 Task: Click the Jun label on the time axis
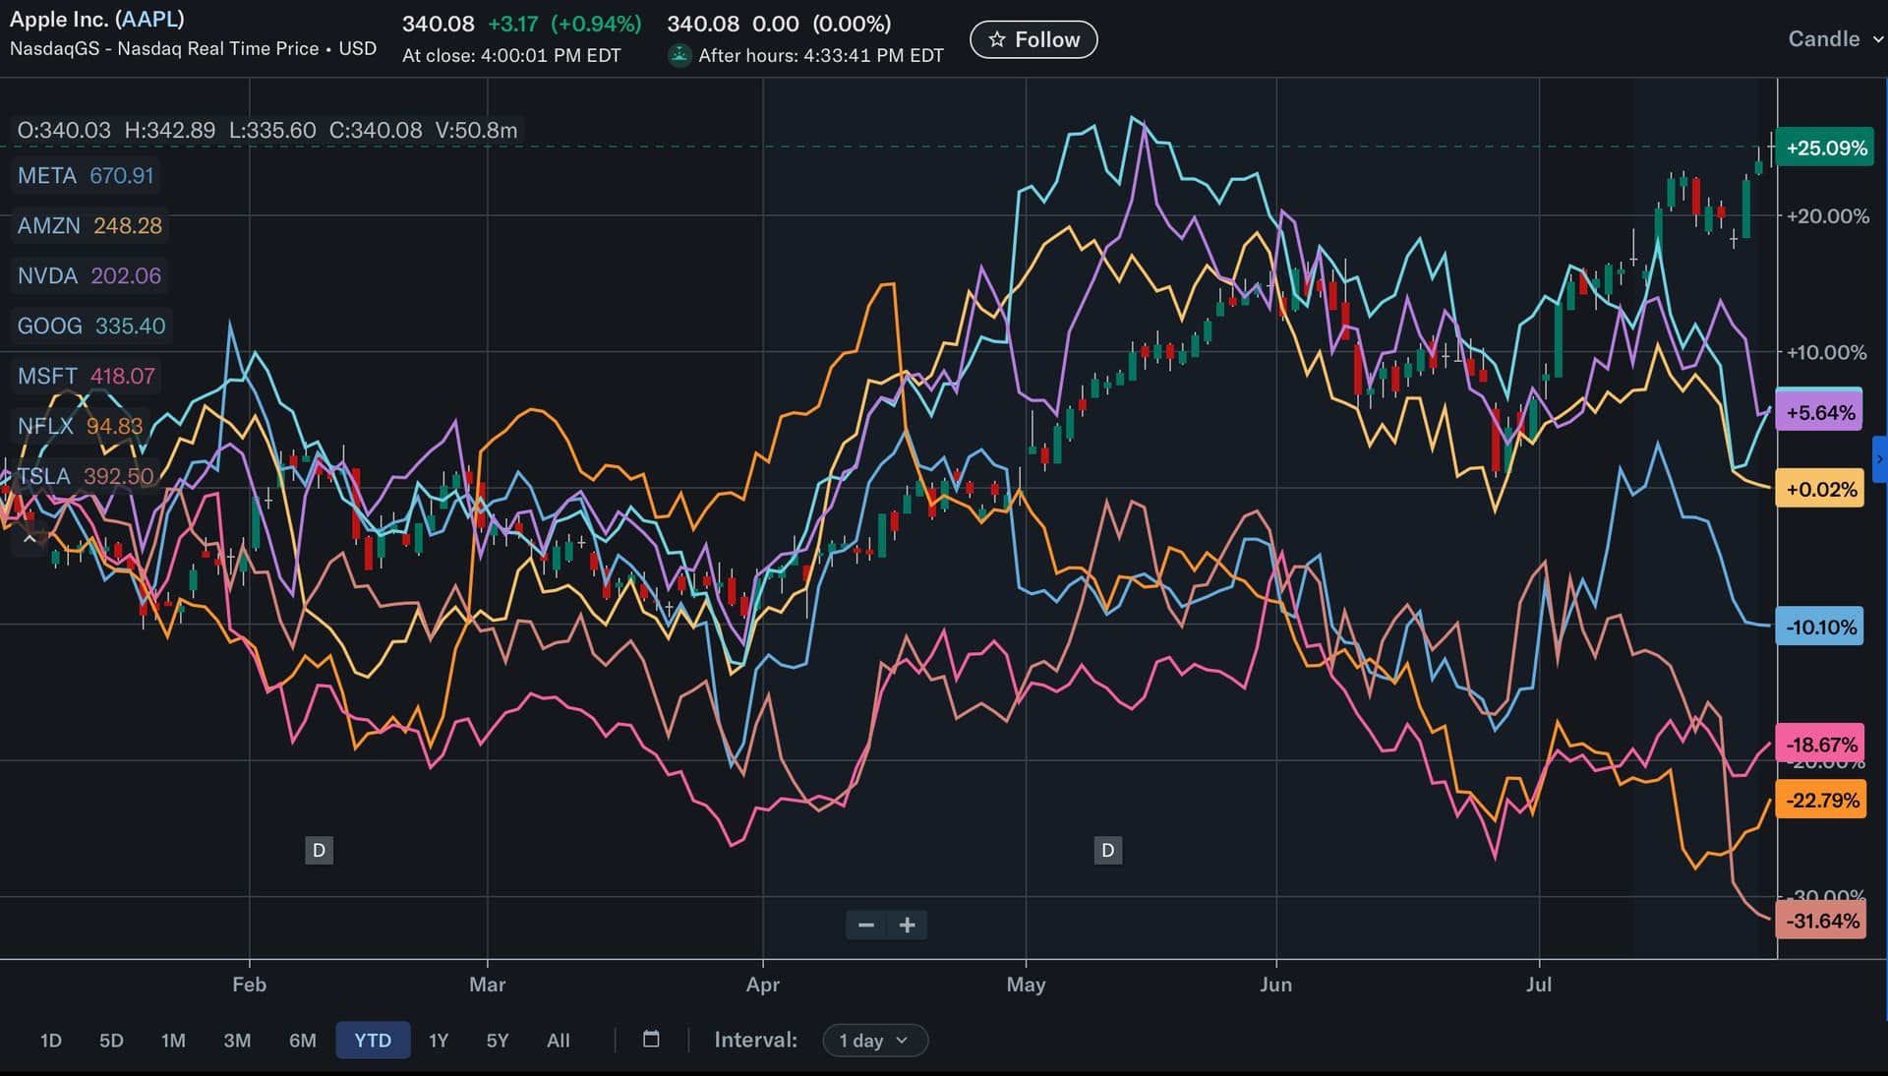point(1276,985)
